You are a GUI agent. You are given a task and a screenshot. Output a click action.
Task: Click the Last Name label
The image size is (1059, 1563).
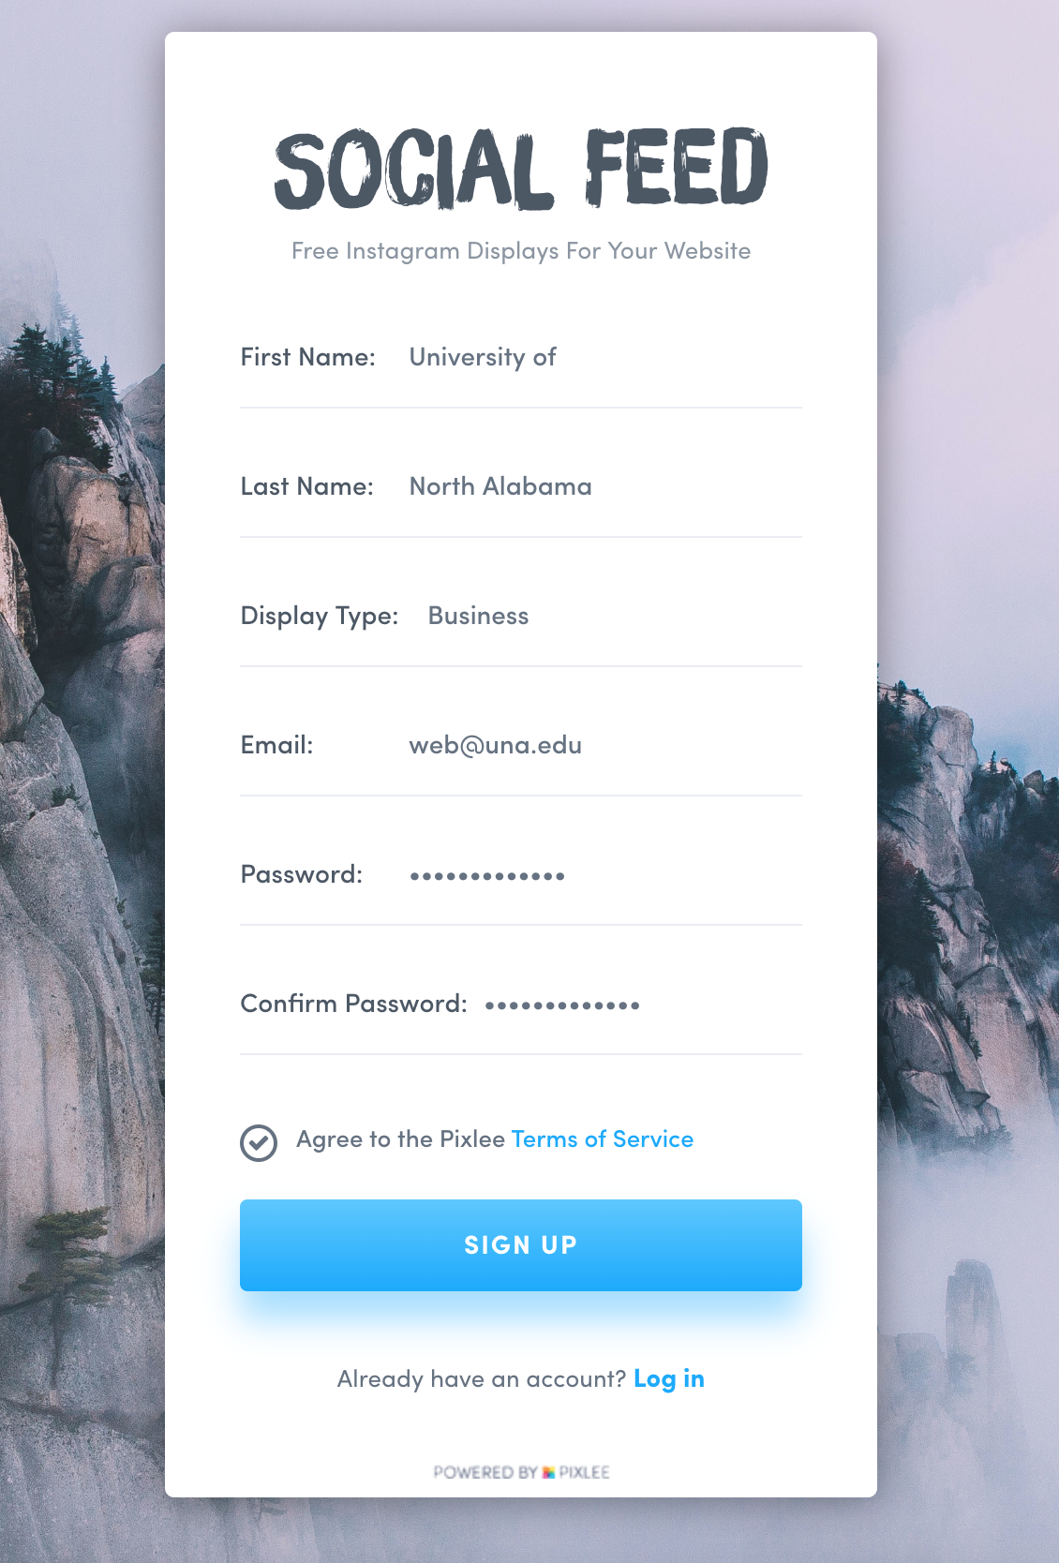pyautogui.click(x=307, y=486)
